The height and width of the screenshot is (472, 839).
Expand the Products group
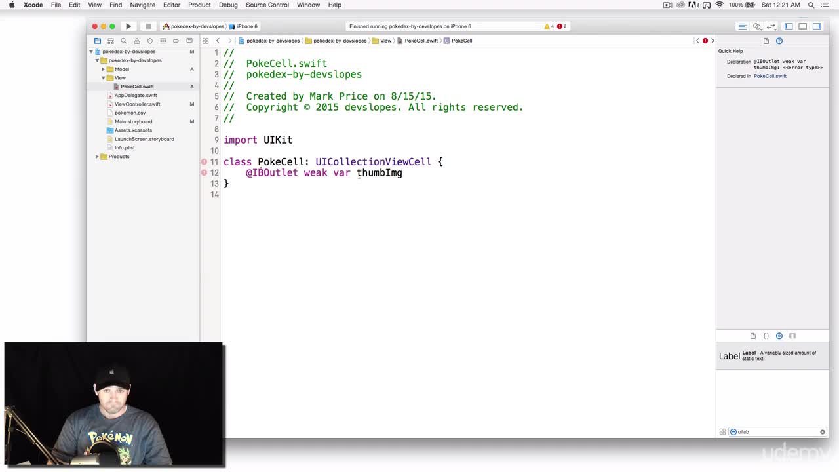(97, 157)
